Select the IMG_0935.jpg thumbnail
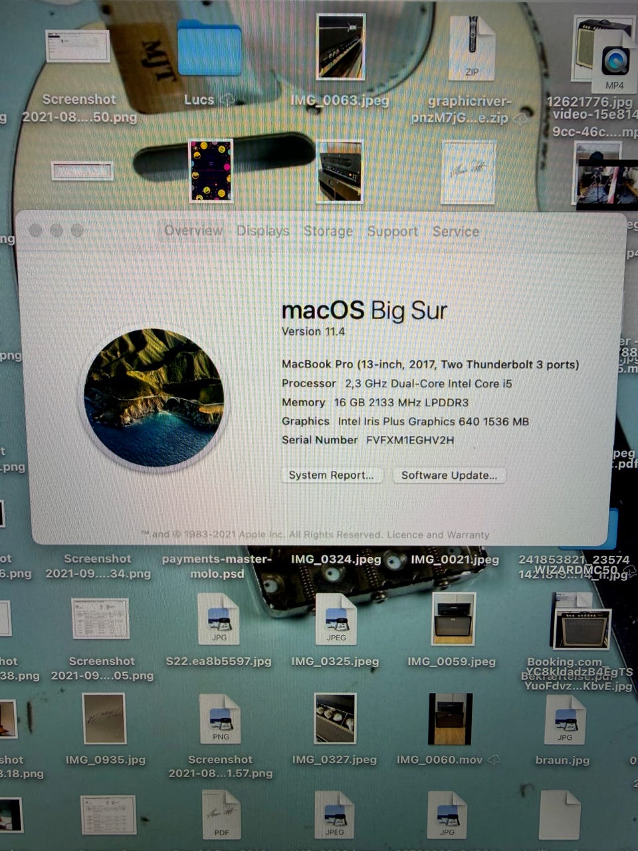638x851 pixels. (104, 719)
